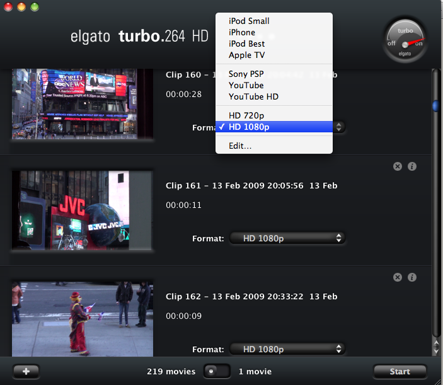The height and width of the screenshot is (385, 443).
Task: Click the Clip 161 JVC thumbnail
Action: (x=83, y=210)
